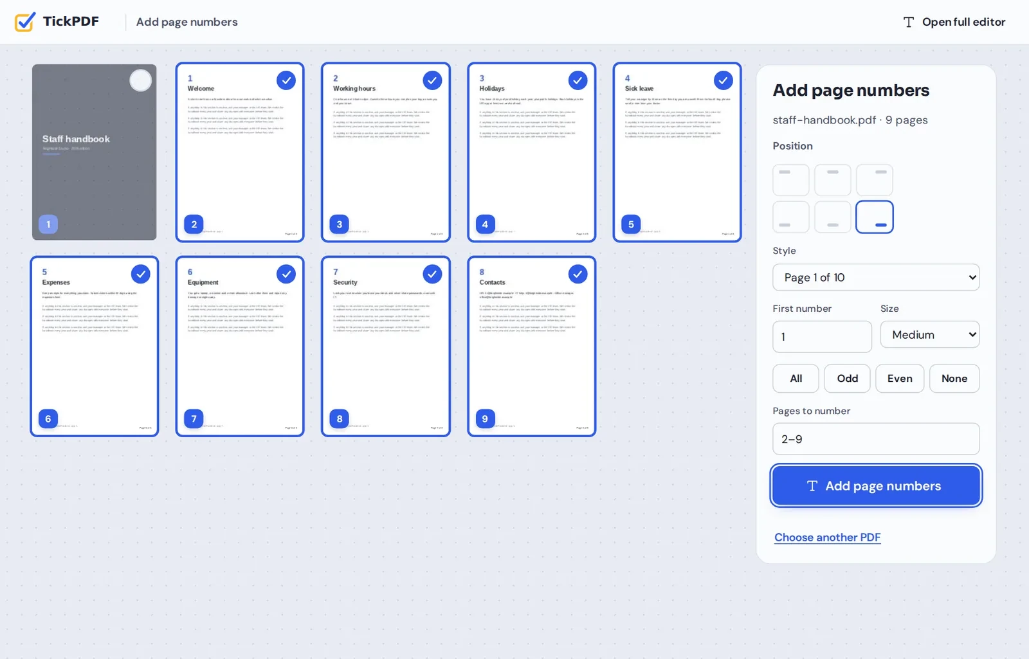
Task: Click the Add page numbers submit button
Action: (x=876, y=485)
